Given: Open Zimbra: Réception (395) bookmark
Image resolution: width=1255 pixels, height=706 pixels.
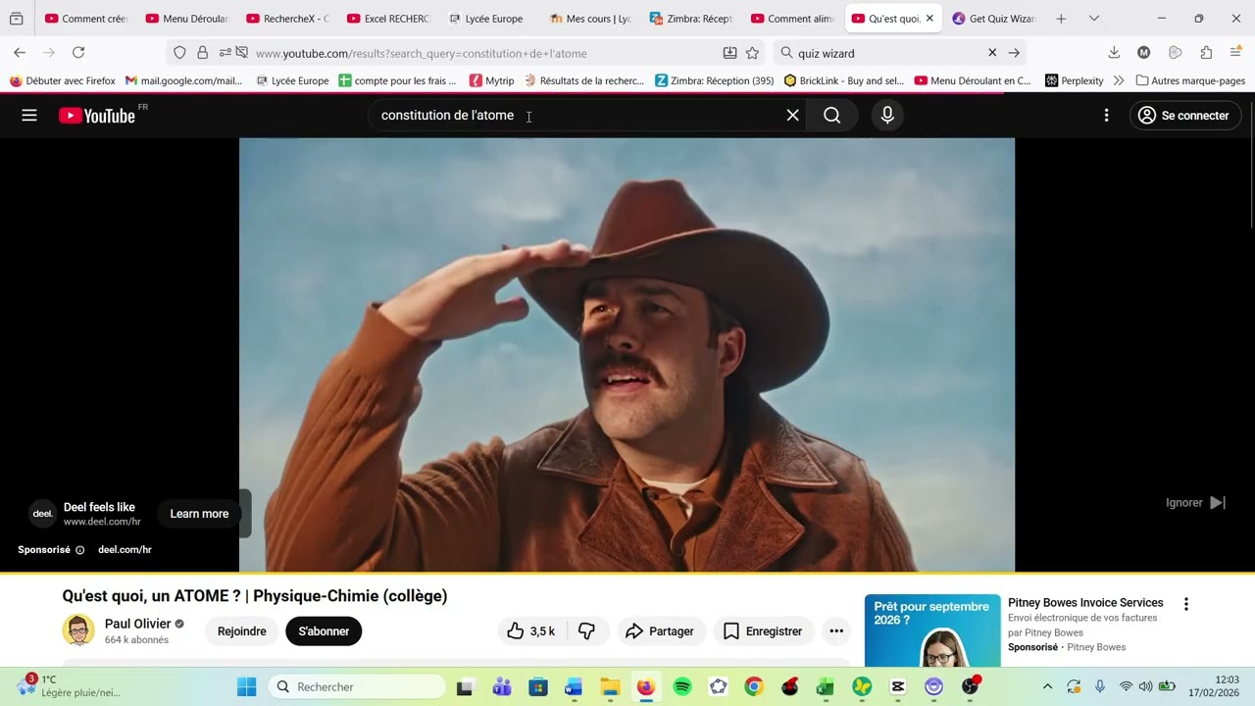Looking at the screenshot, I should point(714,80).
